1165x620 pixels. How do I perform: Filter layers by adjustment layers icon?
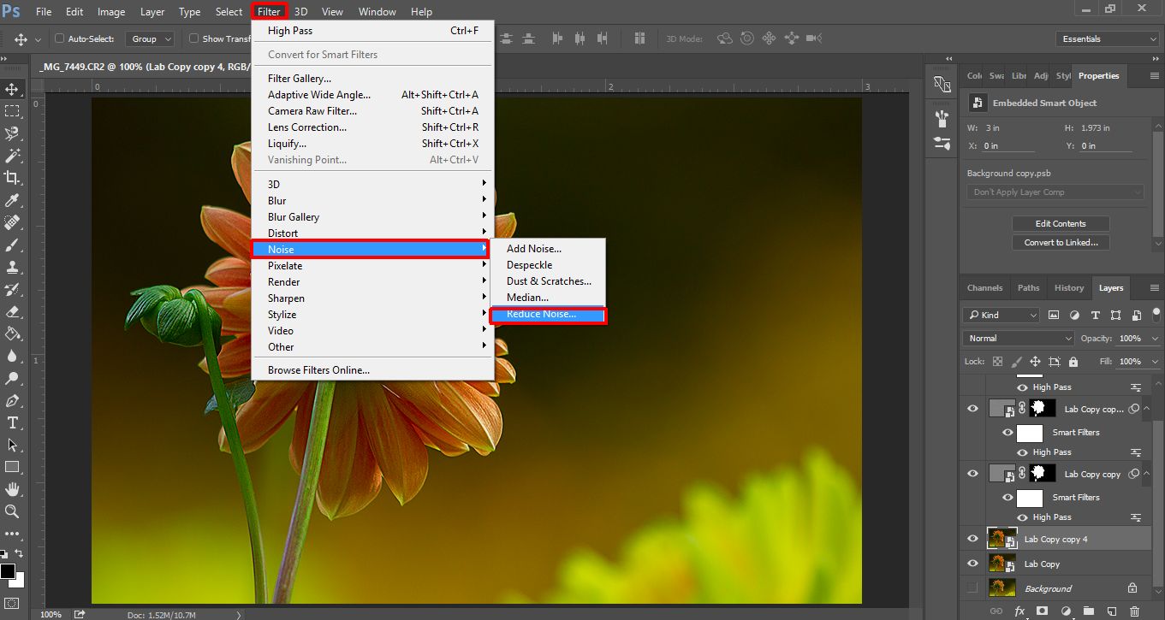pos(1073,315)
